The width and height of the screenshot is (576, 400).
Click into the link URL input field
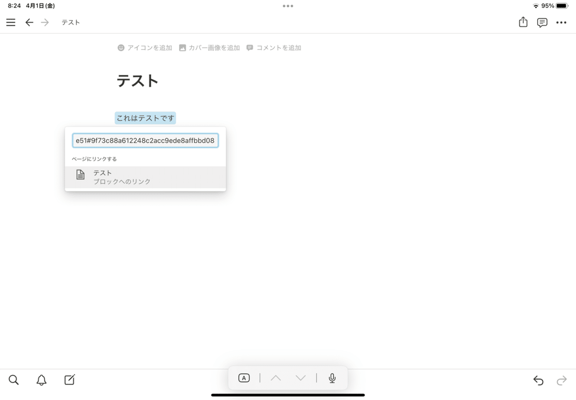click(x=145, y=140)
